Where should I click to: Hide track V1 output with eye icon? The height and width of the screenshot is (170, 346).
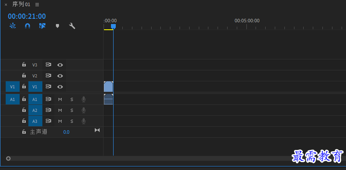[60, 87]
